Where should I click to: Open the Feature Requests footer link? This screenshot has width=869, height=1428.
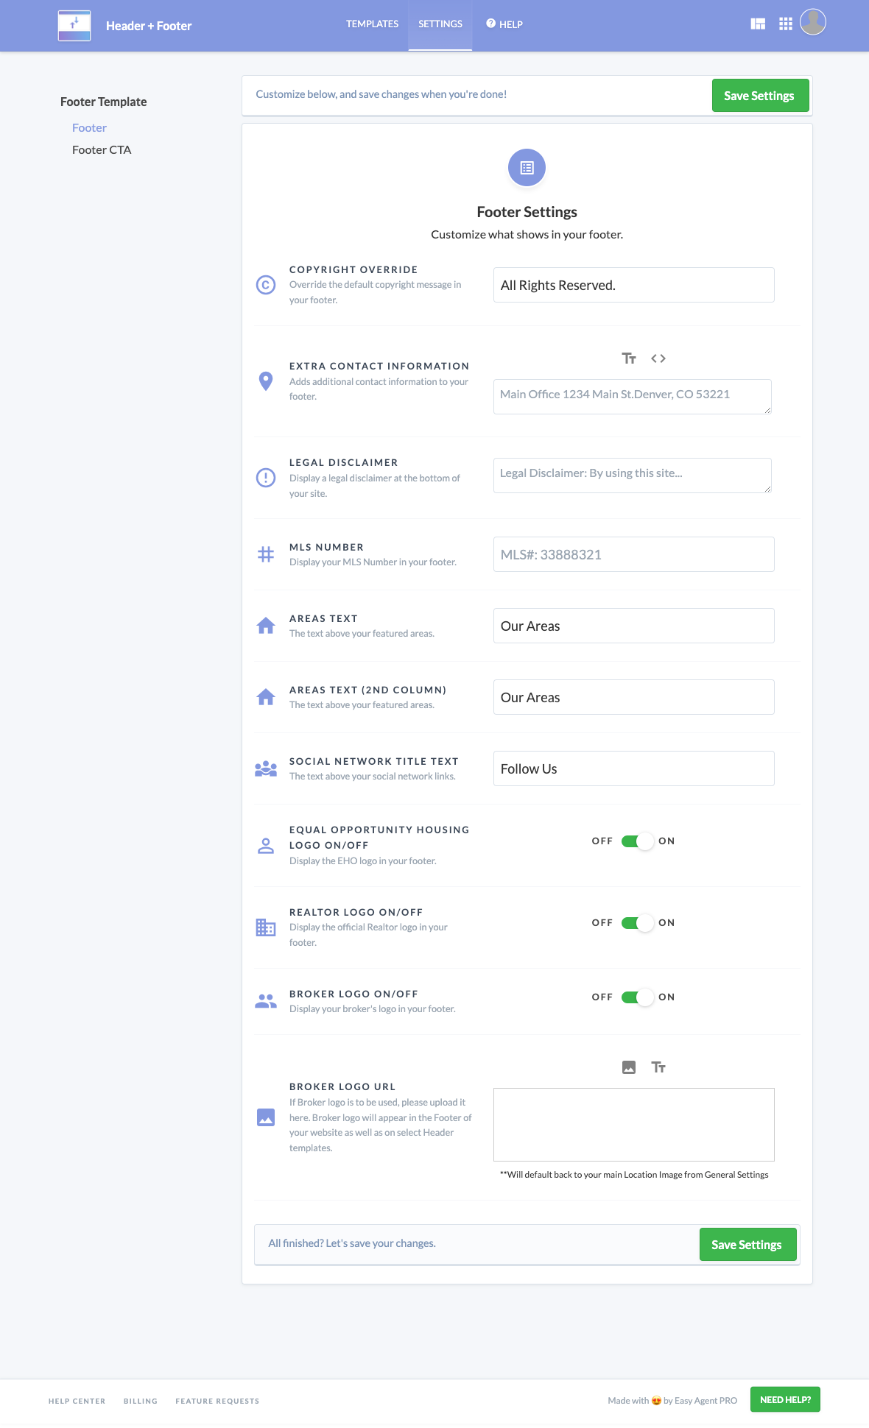pos(217,1402)
